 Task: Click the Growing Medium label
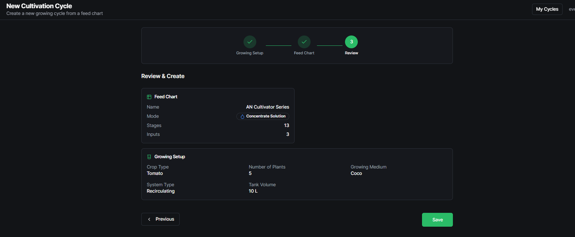[369, 167]
